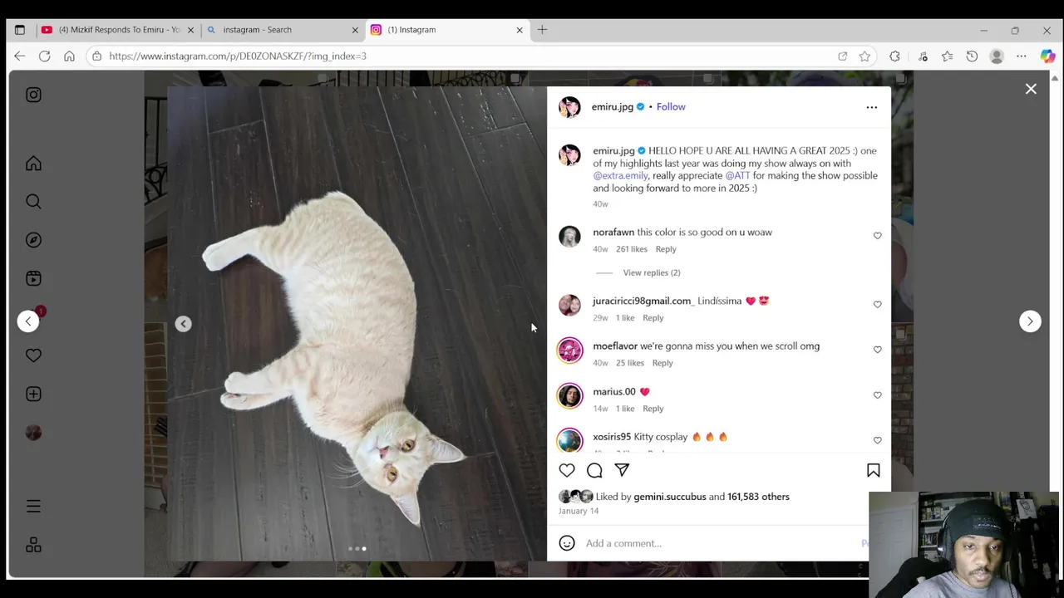
Task: Open the Reels icon in sidebar
Action: (x=33, y=278)
